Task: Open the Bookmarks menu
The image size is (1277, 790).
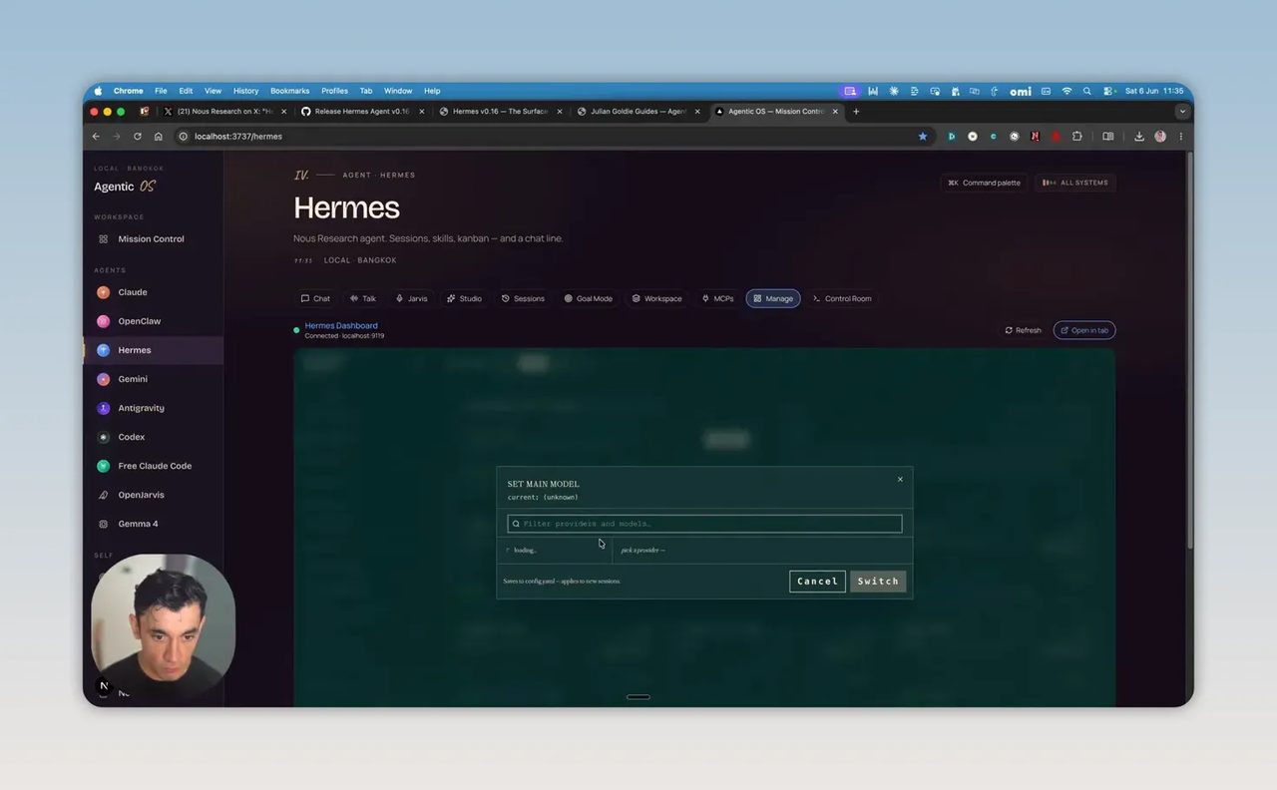Action: (x=290, y=91)
